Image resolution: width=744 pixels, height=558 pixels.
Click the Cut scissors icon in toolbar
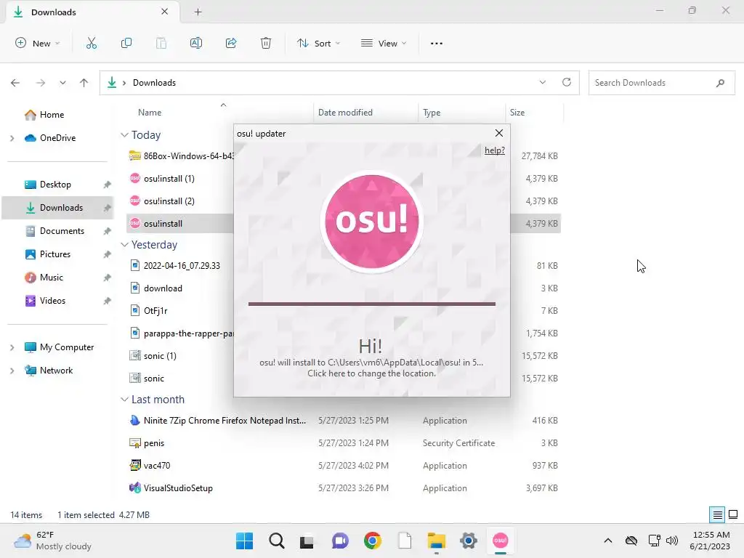[91, 43]
